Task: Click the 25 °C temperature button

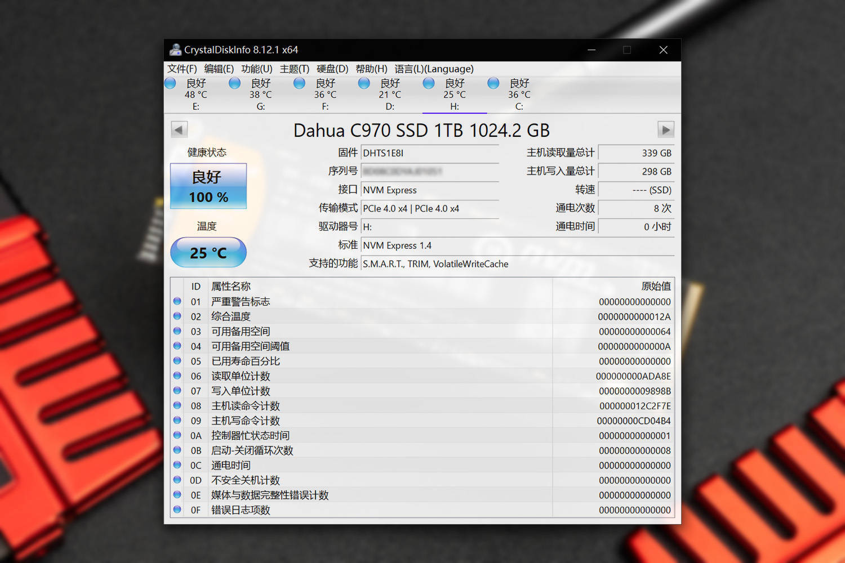Action: click(x=208, y=252)
